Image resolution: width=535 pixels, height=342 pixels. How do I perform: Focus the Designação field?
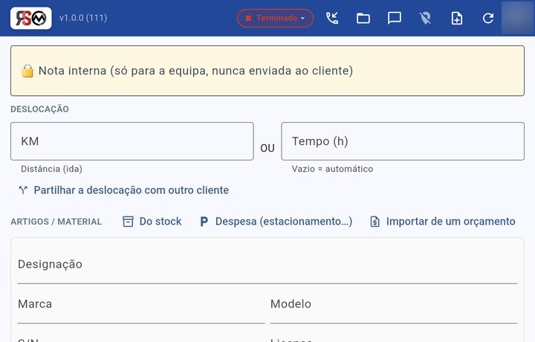click(x=267, y=265)
